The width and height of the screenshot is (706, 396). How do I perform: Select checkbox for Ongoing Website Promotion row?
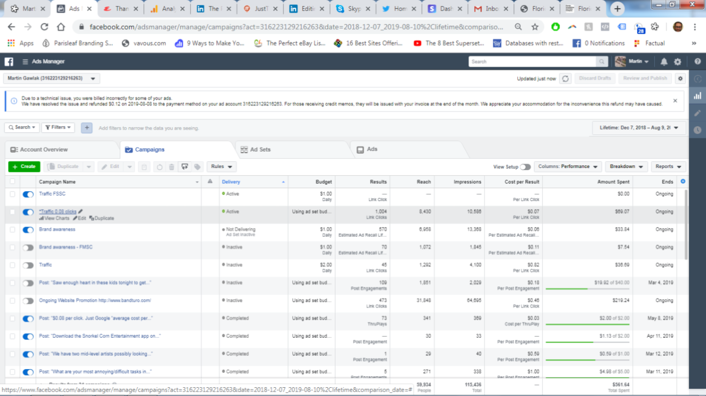point(13,301)
